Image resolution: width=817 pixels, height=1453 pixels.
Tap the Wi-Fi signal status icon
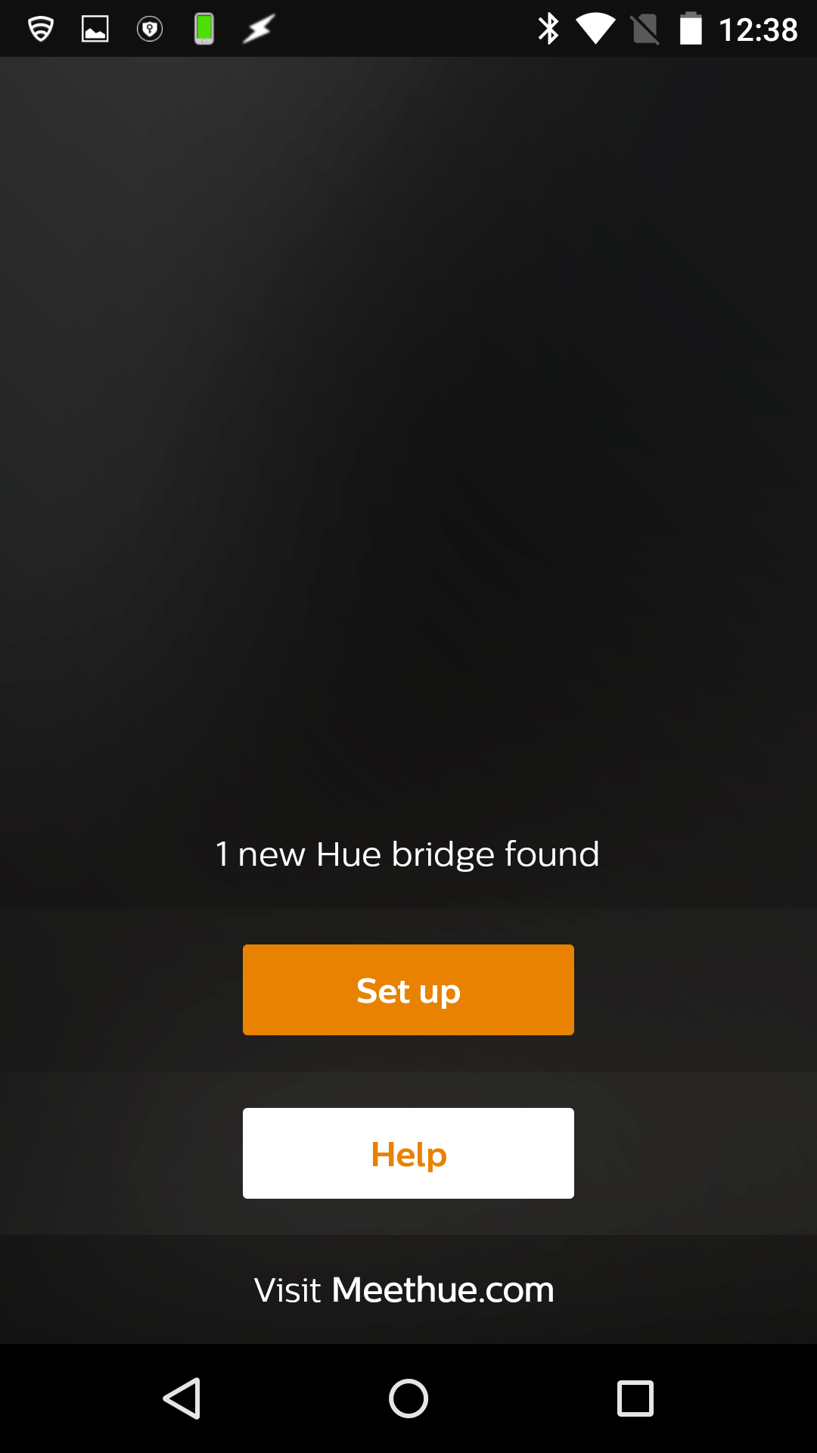595,30
